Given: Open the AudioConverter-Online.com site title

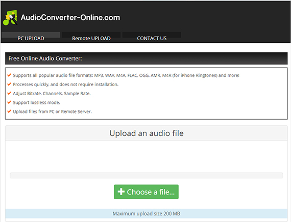Looking at the screenshot, I should [70, 18].
